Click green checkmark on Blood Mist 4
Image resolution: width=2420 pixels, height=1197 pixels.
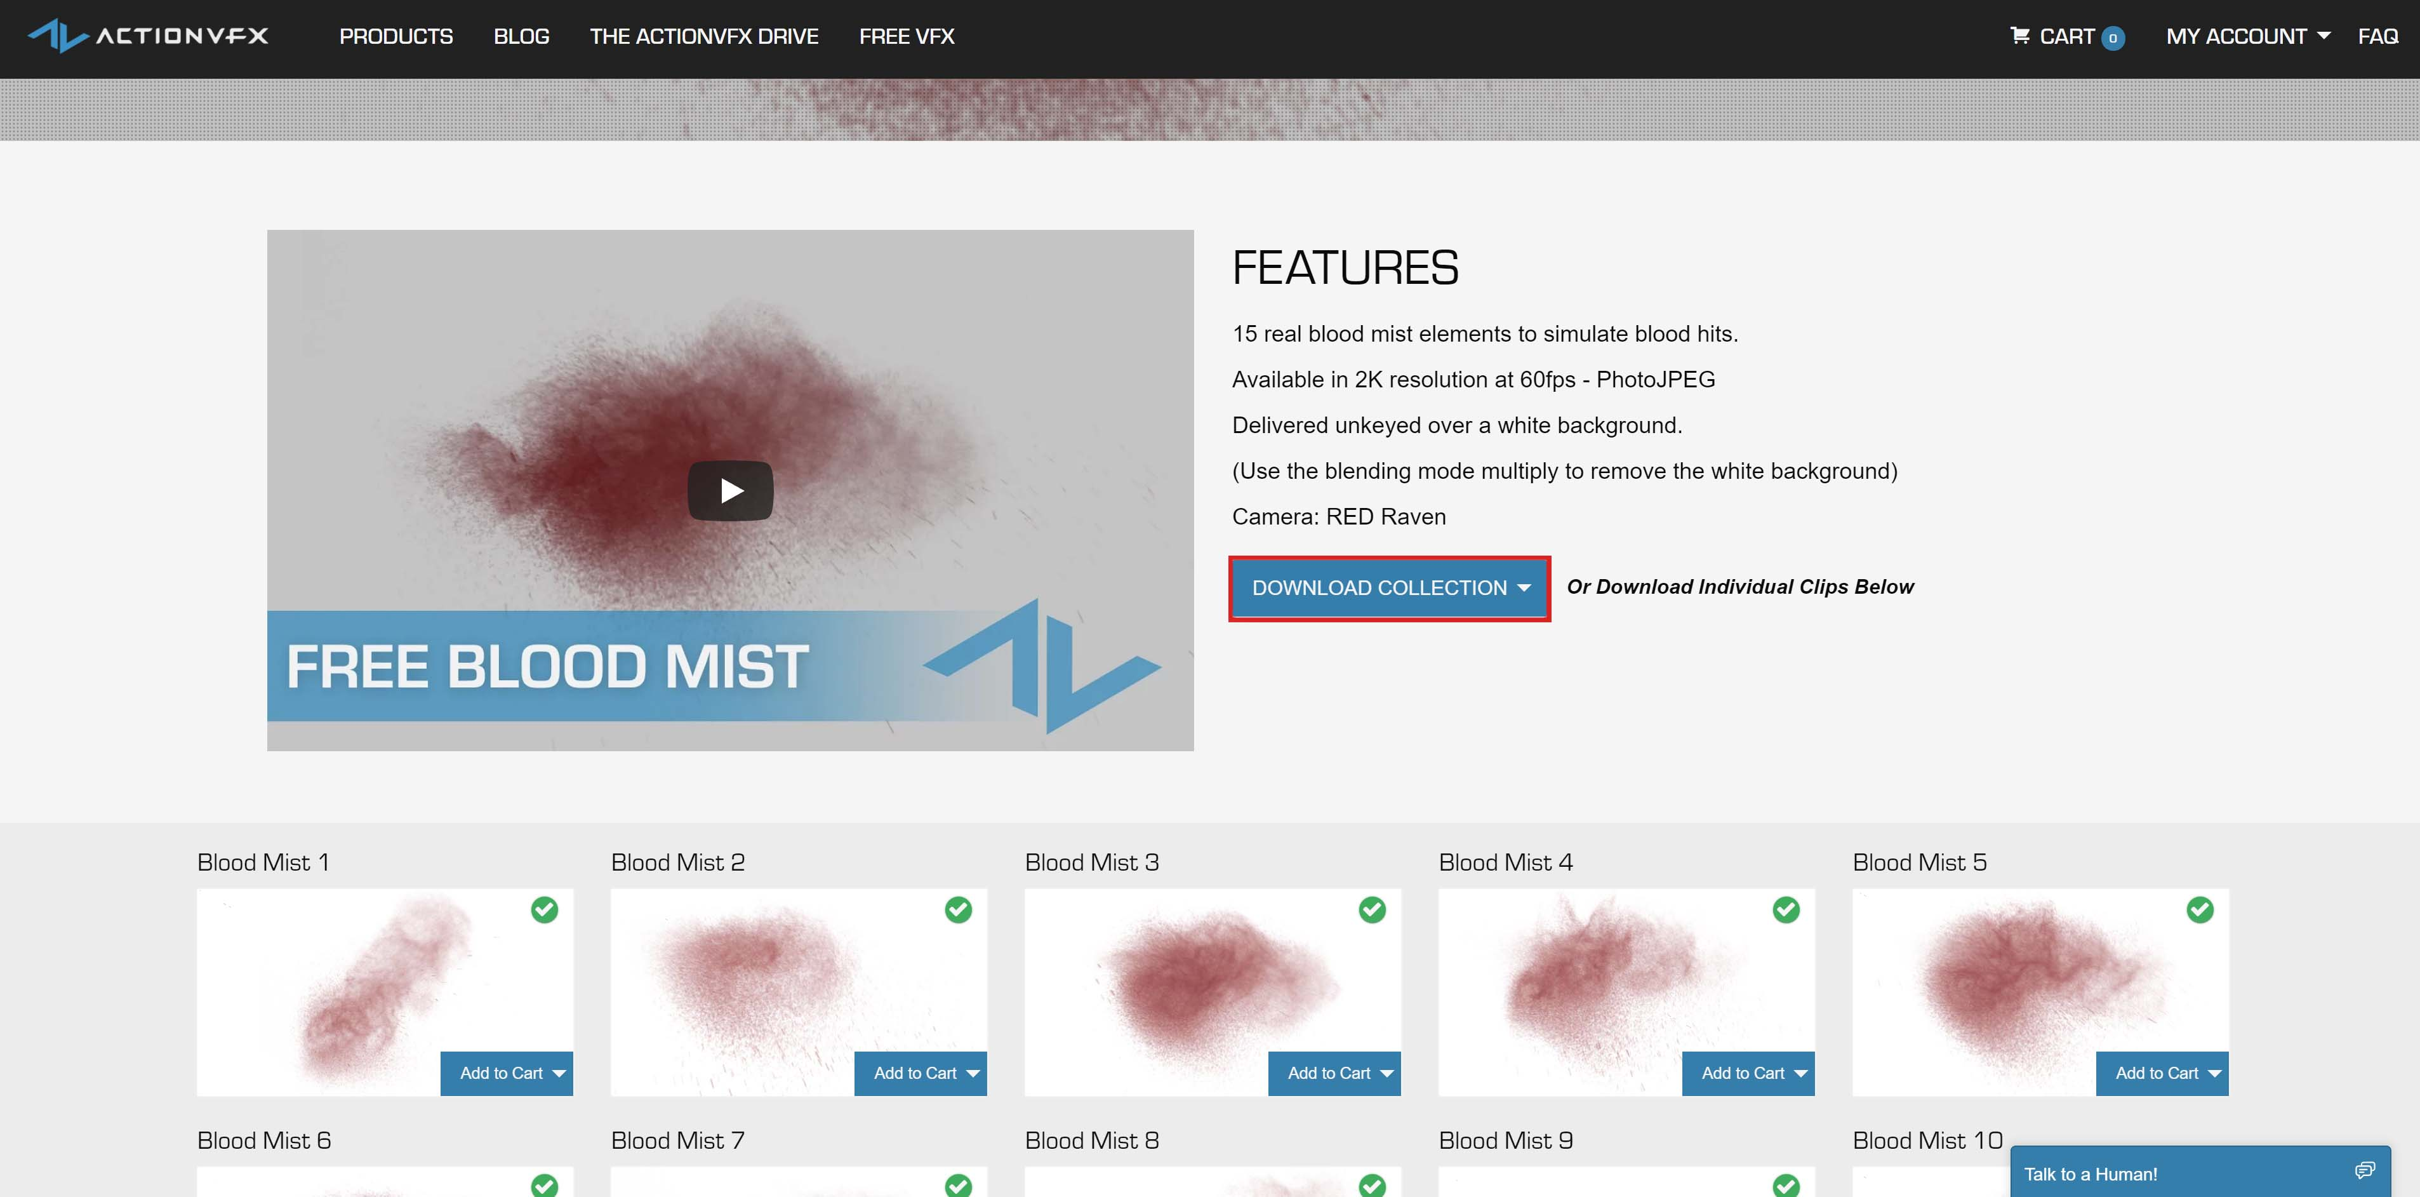[1786, 909]
